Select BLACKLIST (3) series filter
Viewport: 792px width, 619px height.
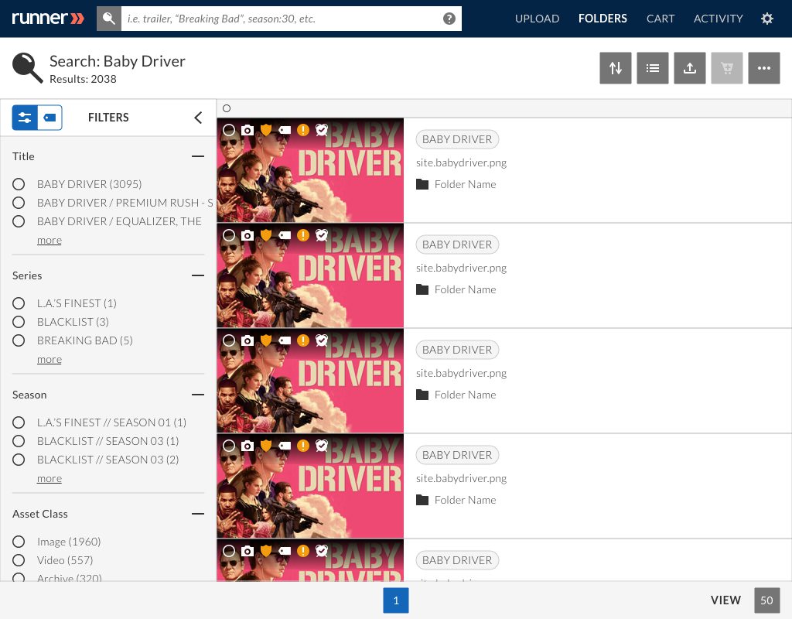click(19, 322)
